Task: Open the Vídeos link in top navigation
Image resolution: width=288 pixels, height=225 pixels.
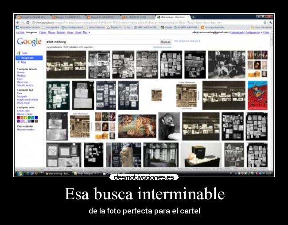Action: point(43,32)
